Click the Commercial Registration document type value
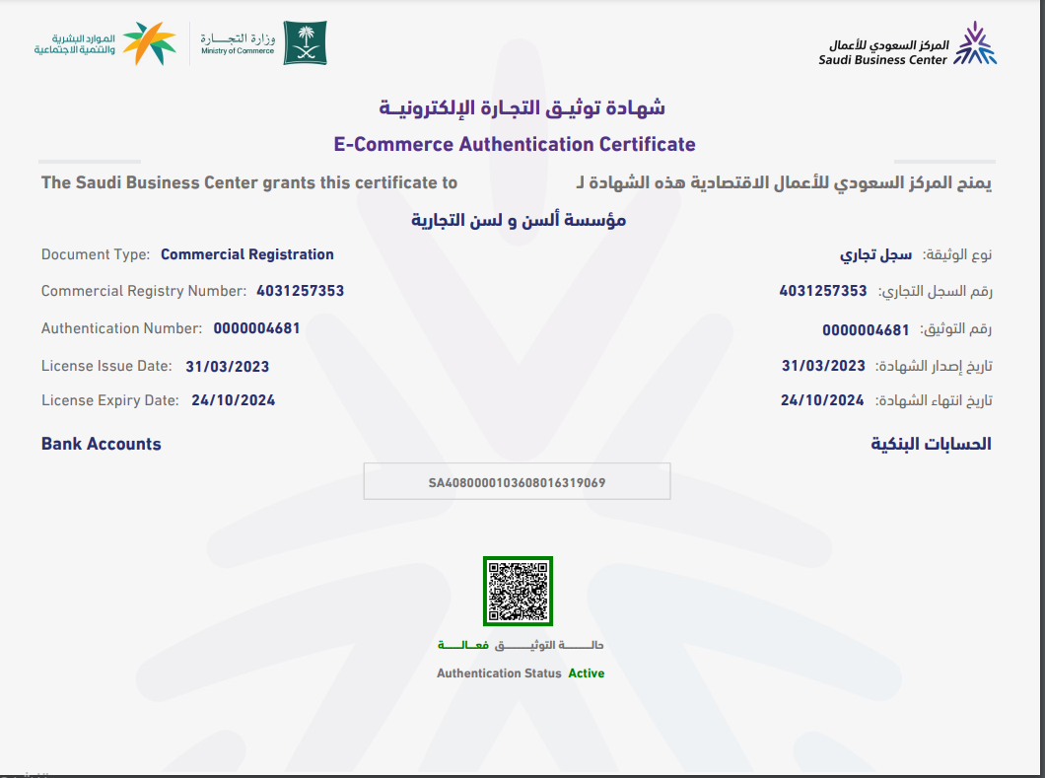 [246, 254]
